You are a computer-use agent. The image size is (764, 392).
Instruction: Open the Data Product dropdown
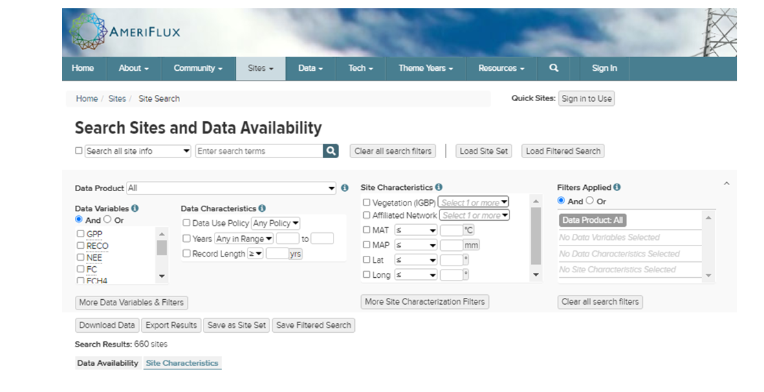coord(231,188)
